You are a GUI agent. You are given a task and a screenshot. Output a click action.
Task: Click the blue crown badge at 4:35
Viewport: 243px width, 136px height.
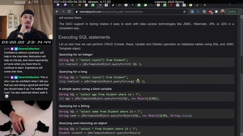(x=16, y=77)
